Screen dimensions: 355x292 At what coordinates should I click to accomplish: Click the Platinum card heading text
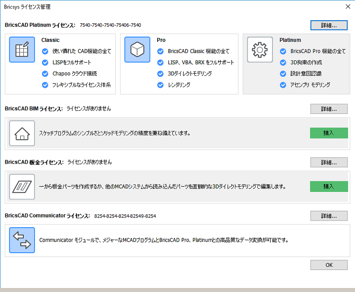coord(290,40)
